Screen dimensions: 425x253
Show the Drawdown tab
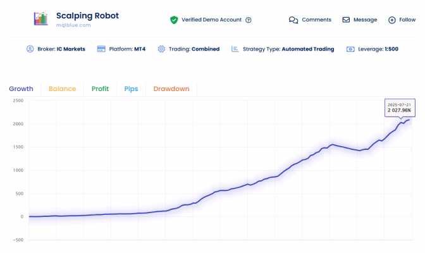coord(171,89)
